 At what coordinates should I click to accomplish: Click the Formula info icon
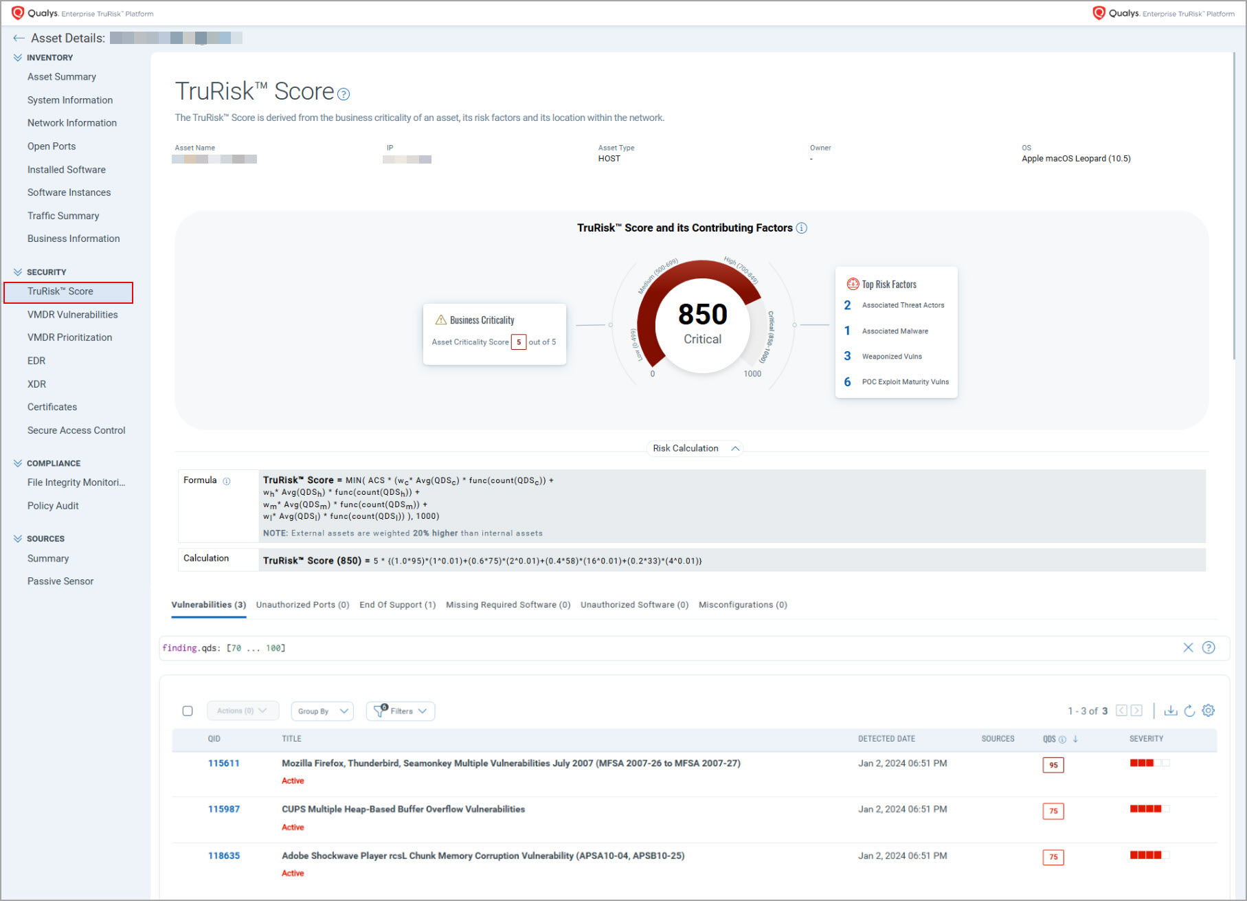click(x=227, y=481)
